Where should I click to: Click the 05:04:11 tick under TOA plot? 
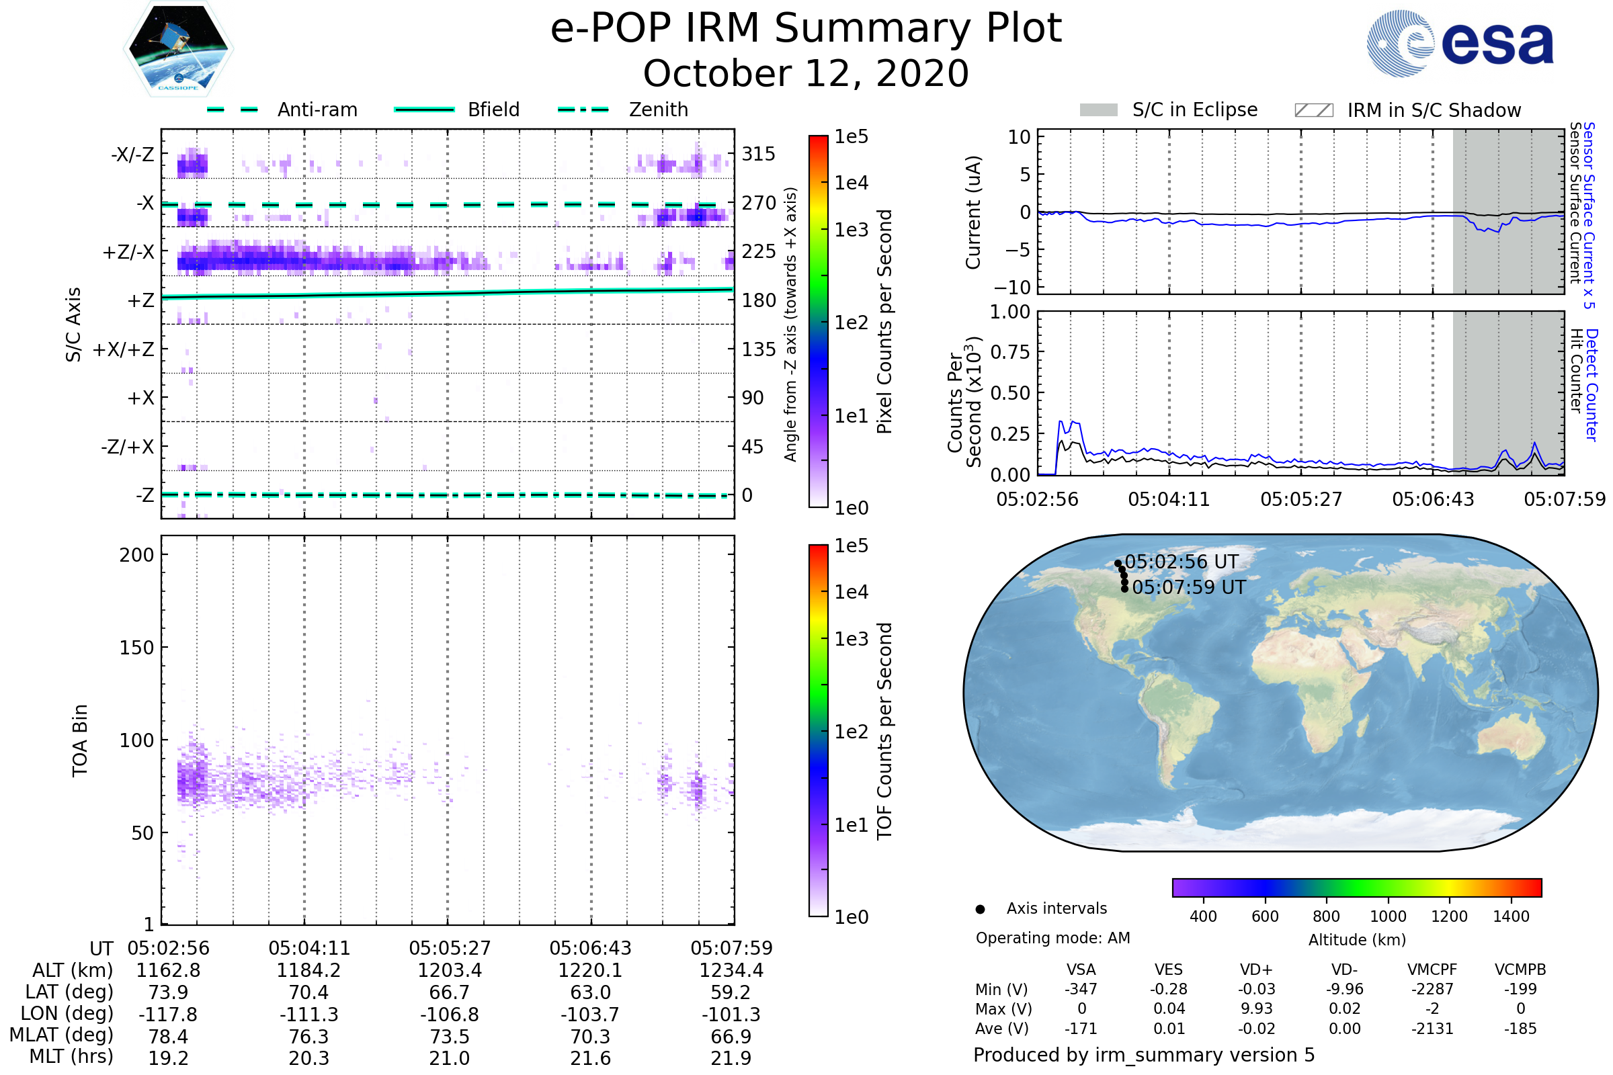(x=309, y=948)
